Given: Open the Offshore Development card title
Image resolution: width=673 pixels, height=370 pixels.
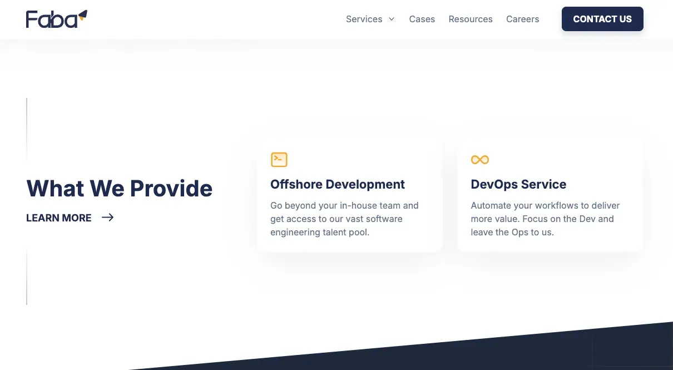Looking at the screenshot, I should point(338,184).
